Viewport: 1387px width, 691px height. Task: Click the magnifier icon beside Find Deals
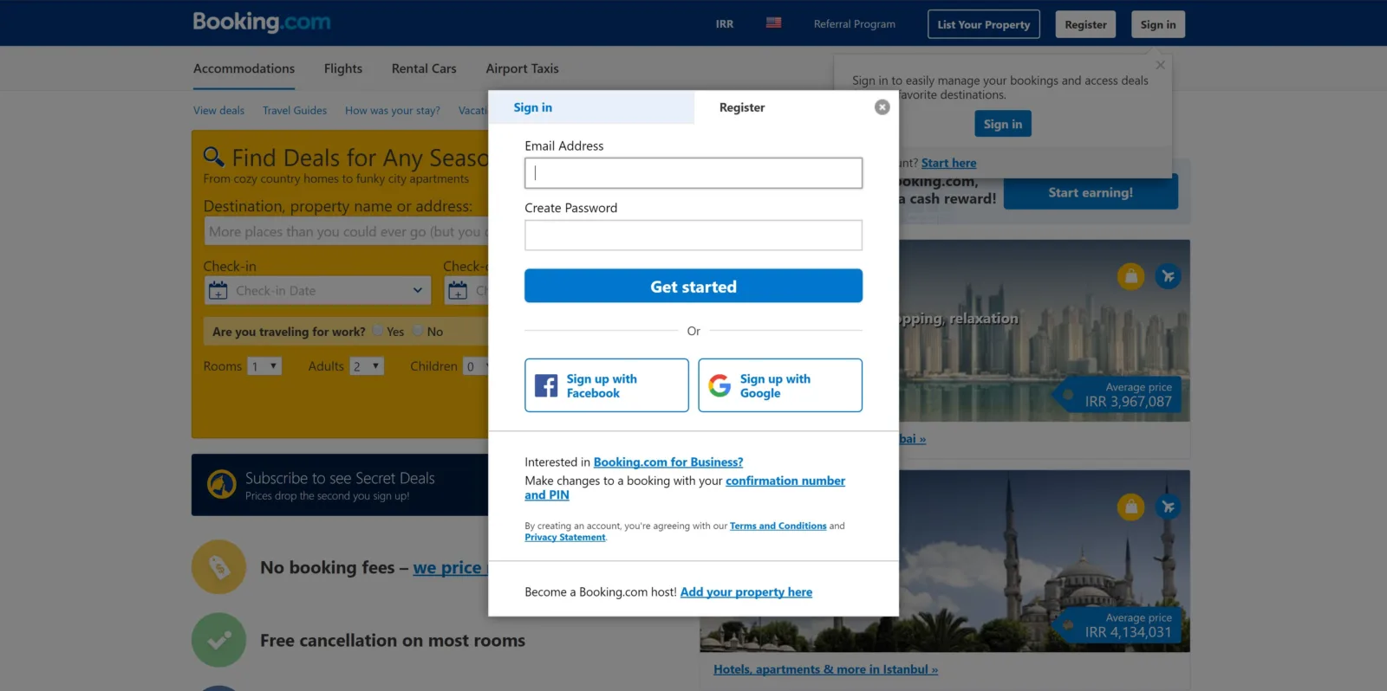coord(213,156)
